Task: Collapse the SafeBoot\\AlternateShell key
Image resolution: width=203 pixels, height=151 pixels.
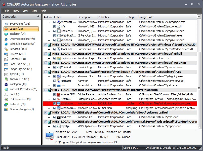Action: tap(46, 113)
